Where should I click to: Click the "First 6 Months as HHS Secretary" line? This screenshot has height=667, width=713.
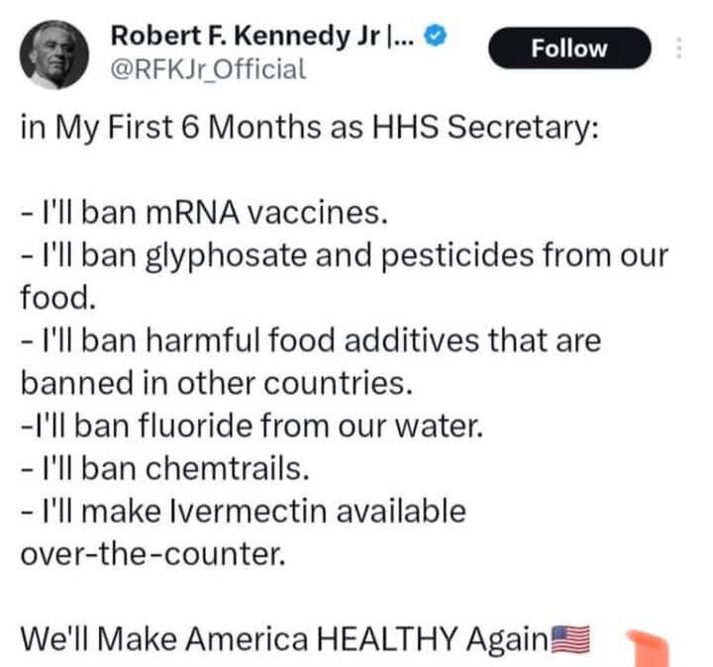[x=309, y=131]
